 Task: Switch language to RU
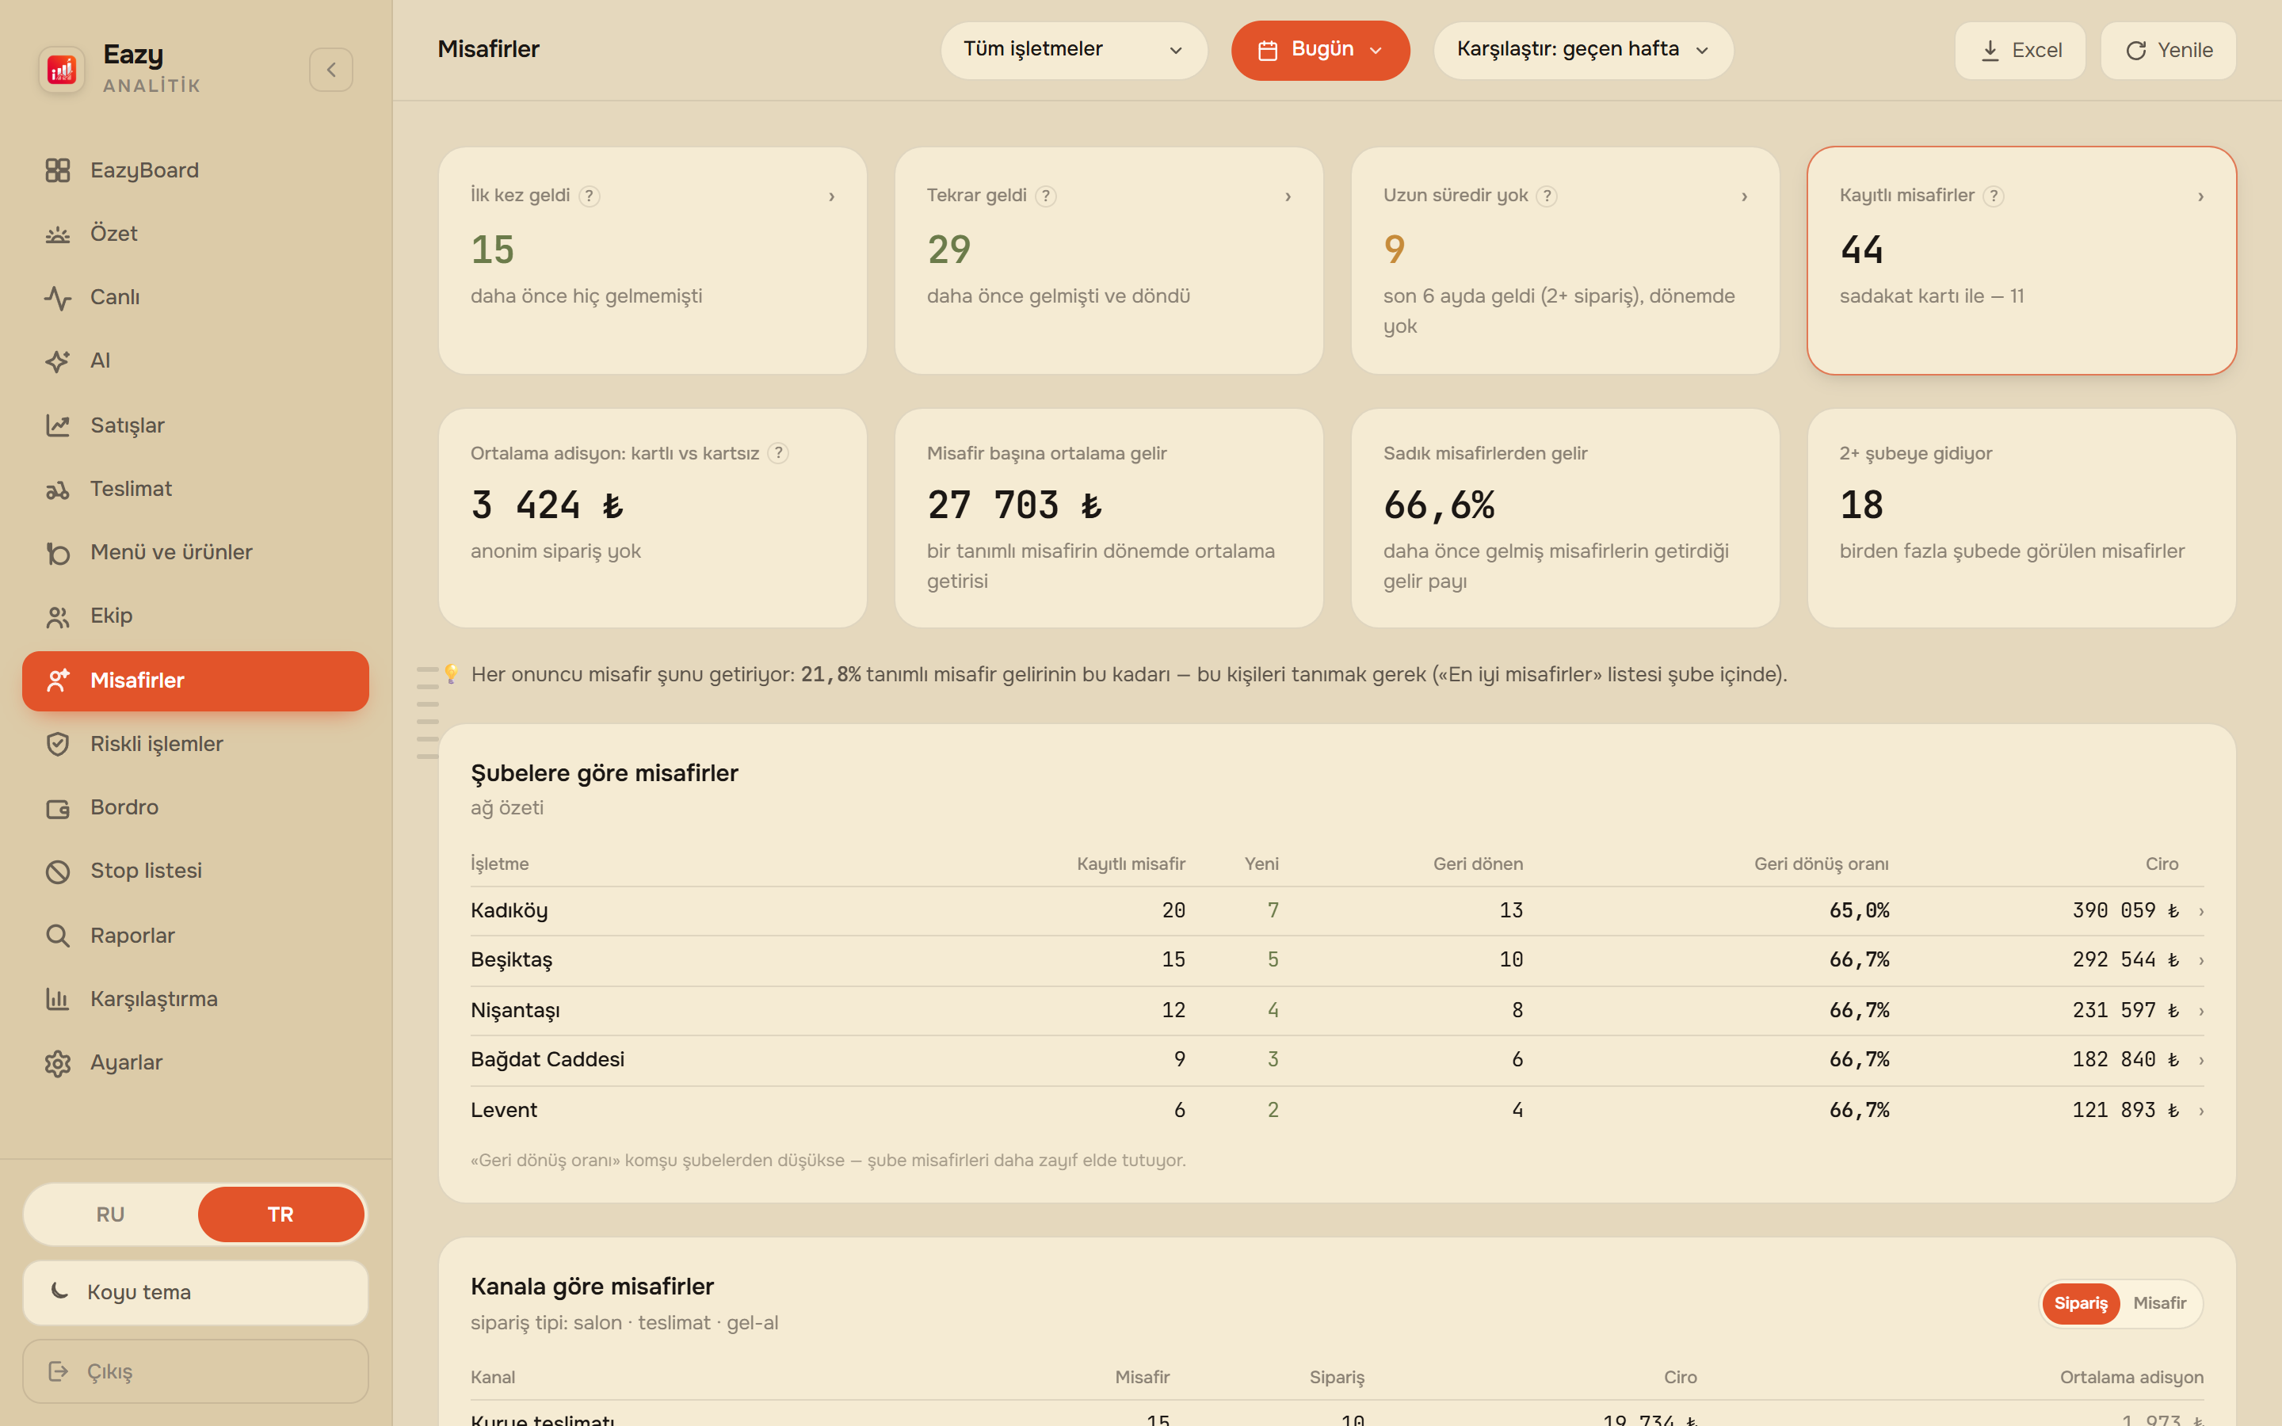(110, 1214)
